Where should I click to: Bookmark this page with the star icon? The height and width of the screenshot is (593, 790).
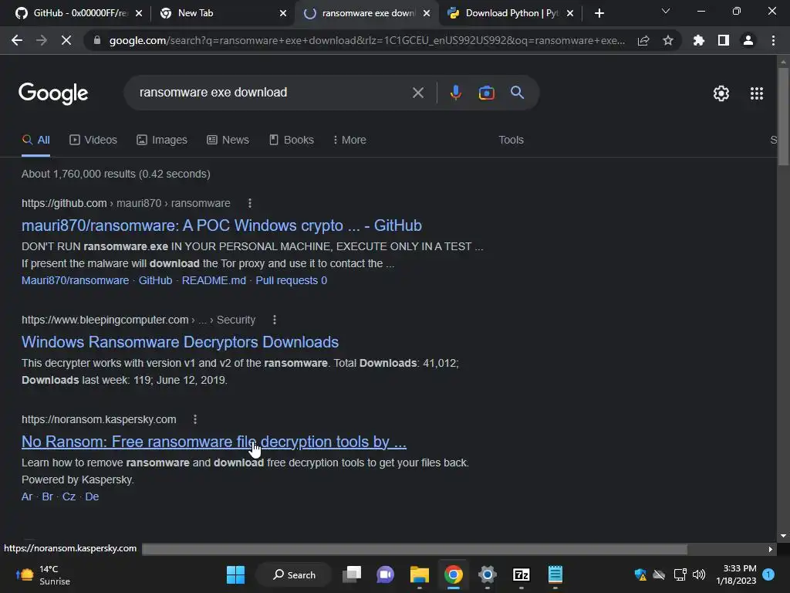pos(668,40)
